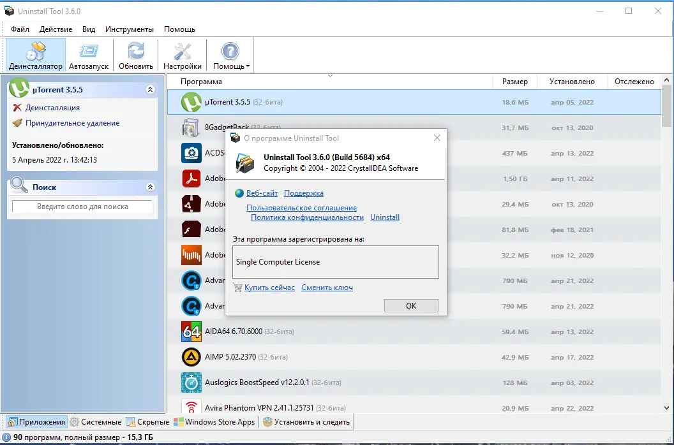The height and width of the screenshot is (445, 674).
Task: Open the Инструменты menu
Action: click(x=130, y=29)
